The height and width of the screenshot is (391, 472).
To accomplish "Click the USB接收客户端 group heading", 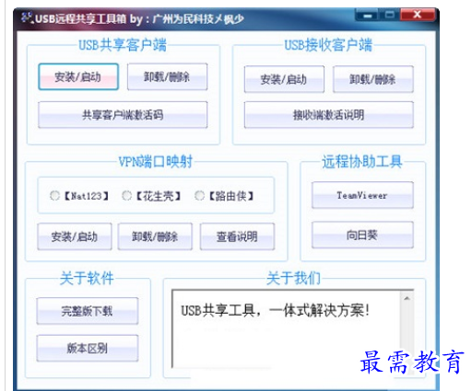I will point(328,45).
